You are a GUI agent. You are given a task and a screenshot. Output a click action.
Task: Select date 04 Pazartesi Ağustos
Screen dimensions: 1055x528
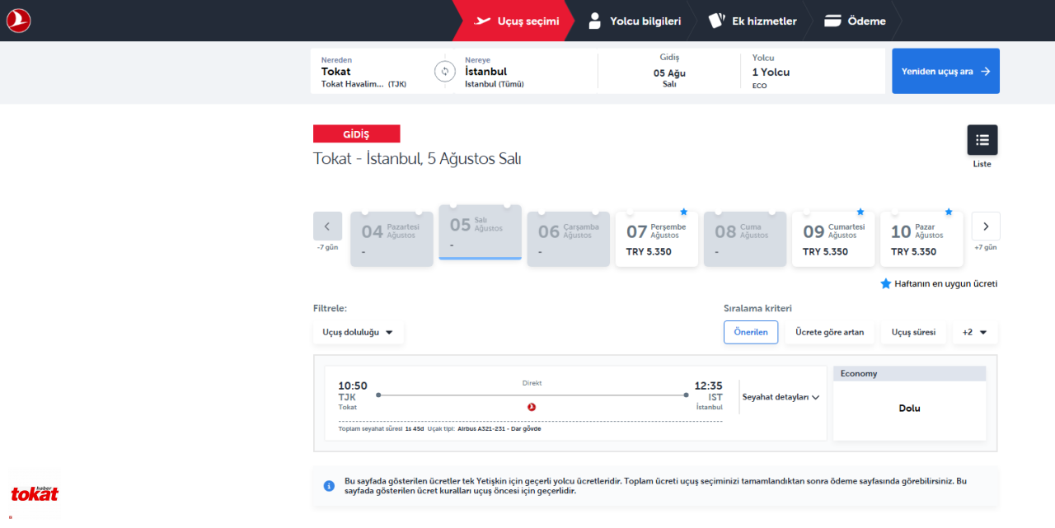click(392, 239)
